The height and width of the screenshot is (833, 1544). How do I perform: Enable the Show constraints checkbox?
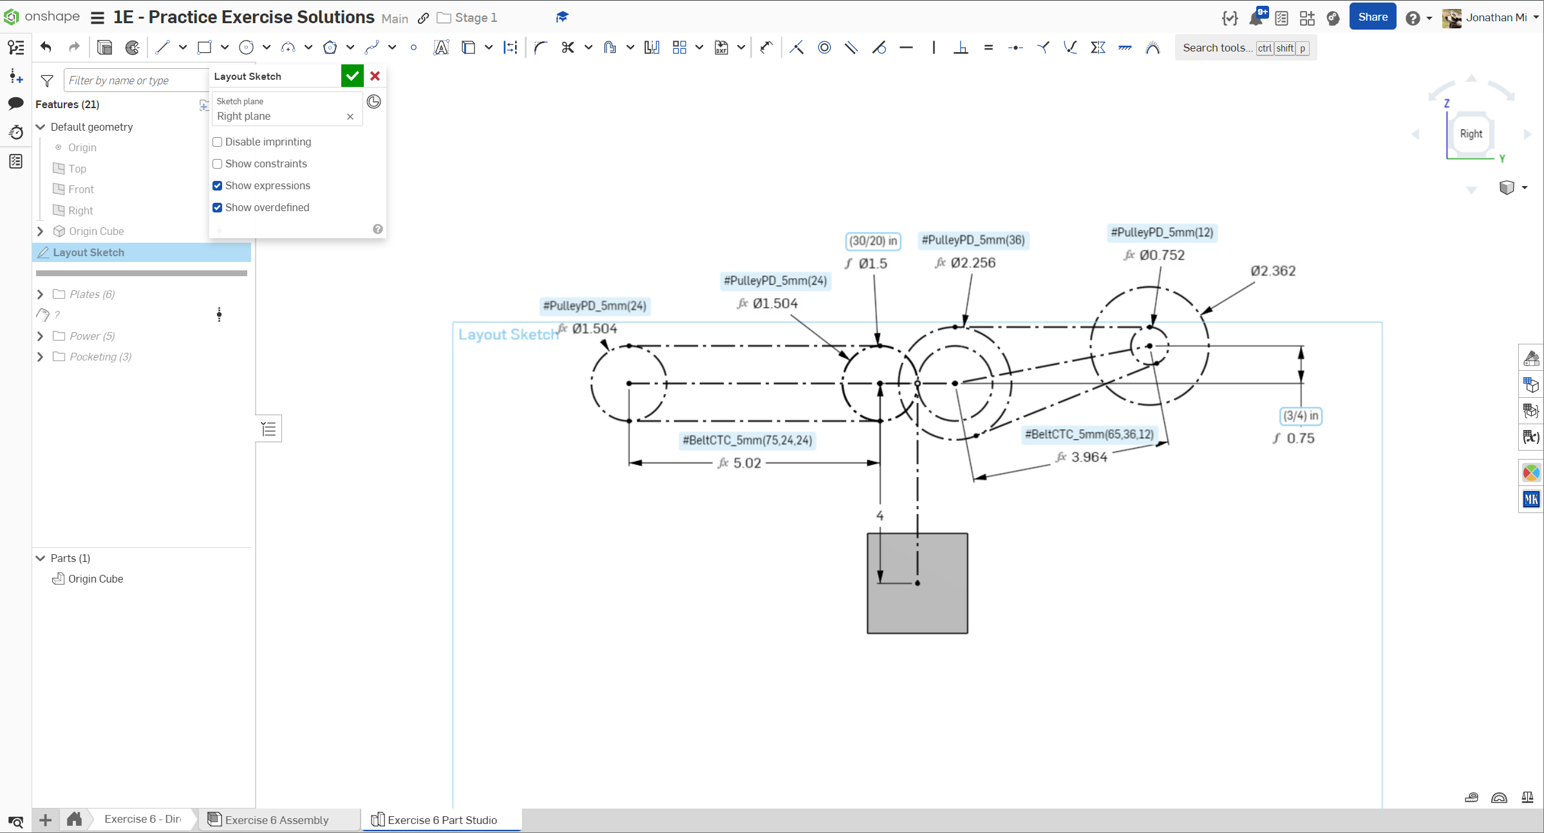(218, 164)
